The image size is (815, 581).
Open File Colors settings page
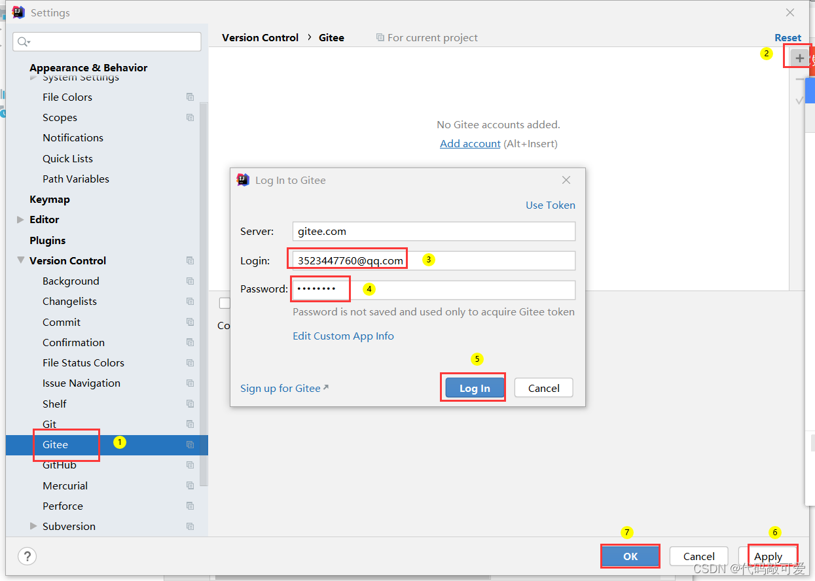click(x=67, y=97)
